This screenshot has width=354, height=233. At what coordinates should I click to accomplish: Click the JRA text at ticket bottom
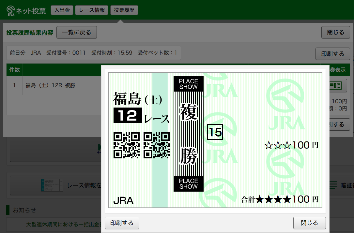tap(123, 200)
